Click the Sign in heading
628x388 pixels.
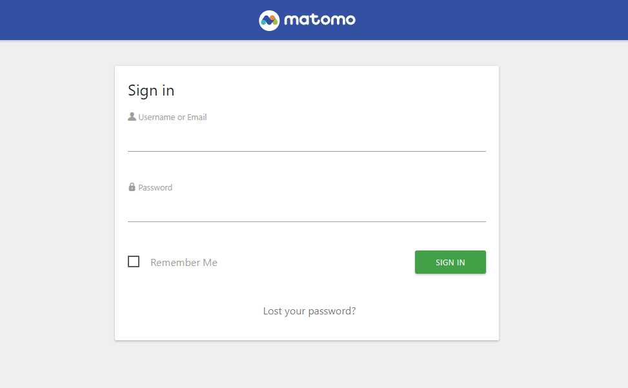(x=151, y=90)
